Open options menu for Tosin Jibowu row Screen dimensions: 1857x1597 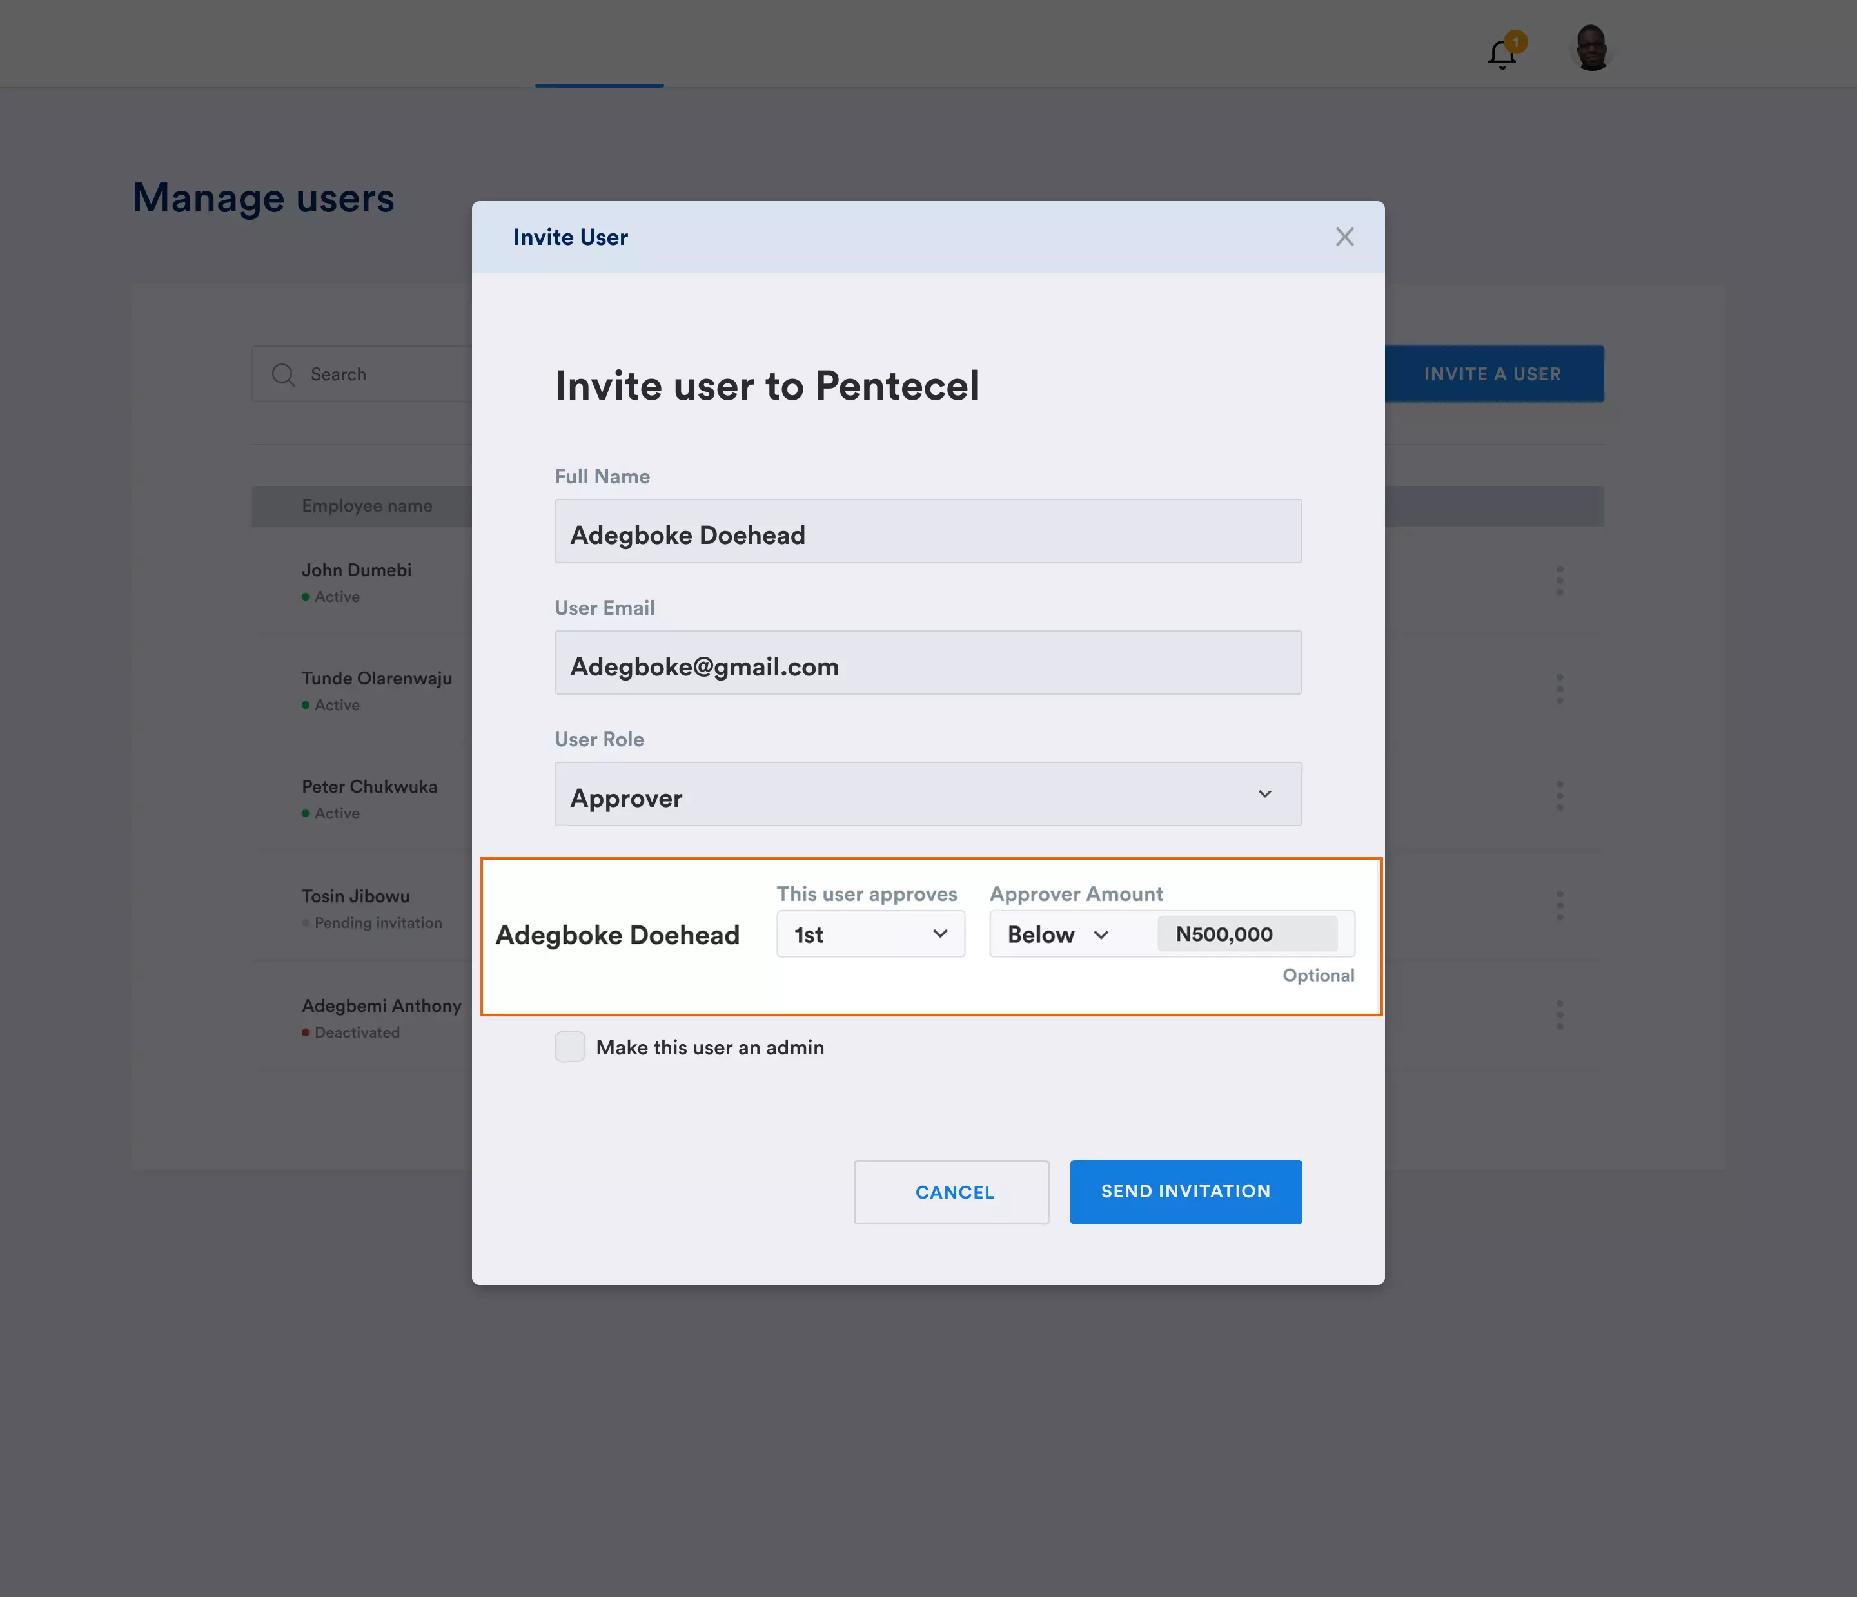pos(1560,905)
